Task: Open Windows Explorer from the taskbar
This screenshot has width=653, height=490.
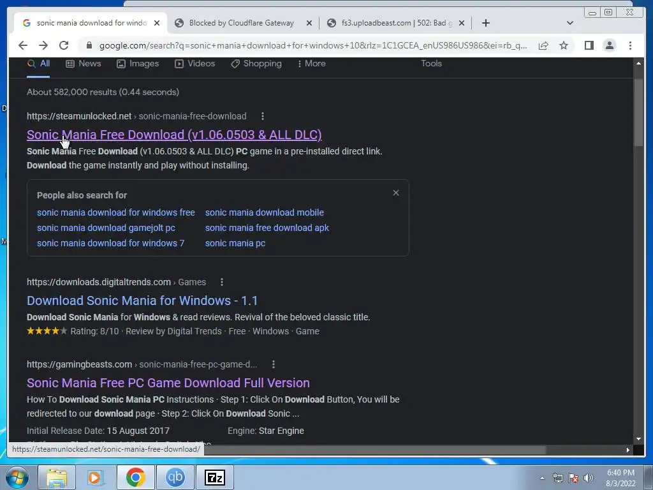Action: click(x=57, y=477)
